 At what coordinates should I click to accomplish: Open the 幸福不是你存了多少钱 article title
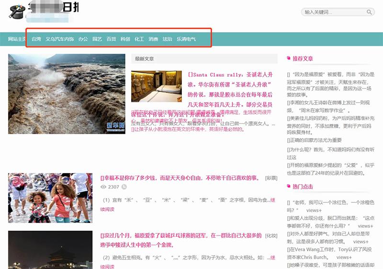point(181,177)
